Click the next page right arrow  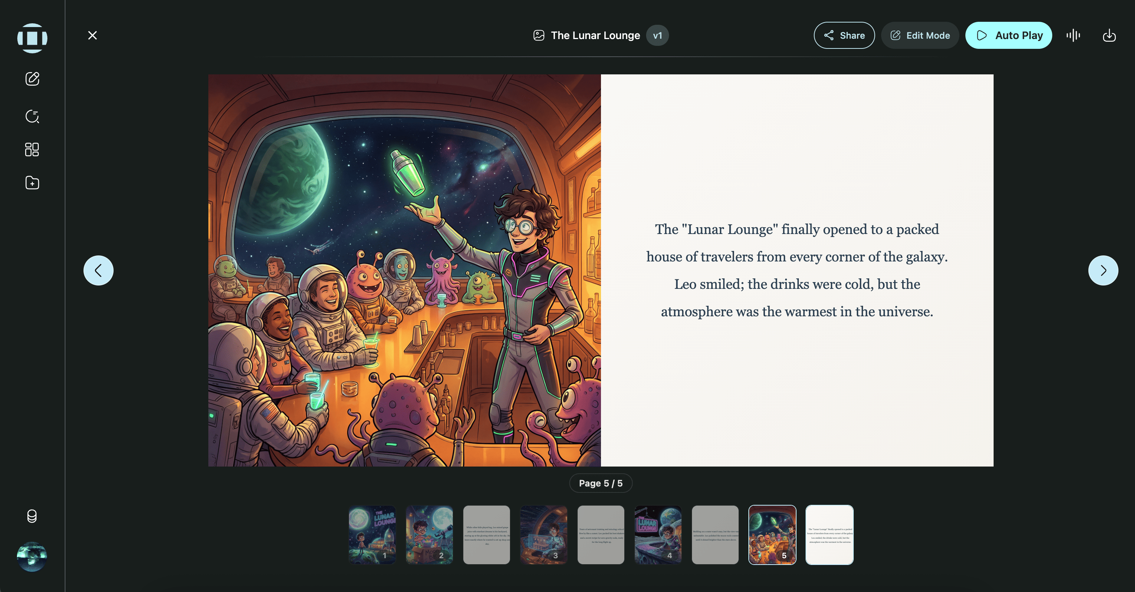[x=1103, y=270]
